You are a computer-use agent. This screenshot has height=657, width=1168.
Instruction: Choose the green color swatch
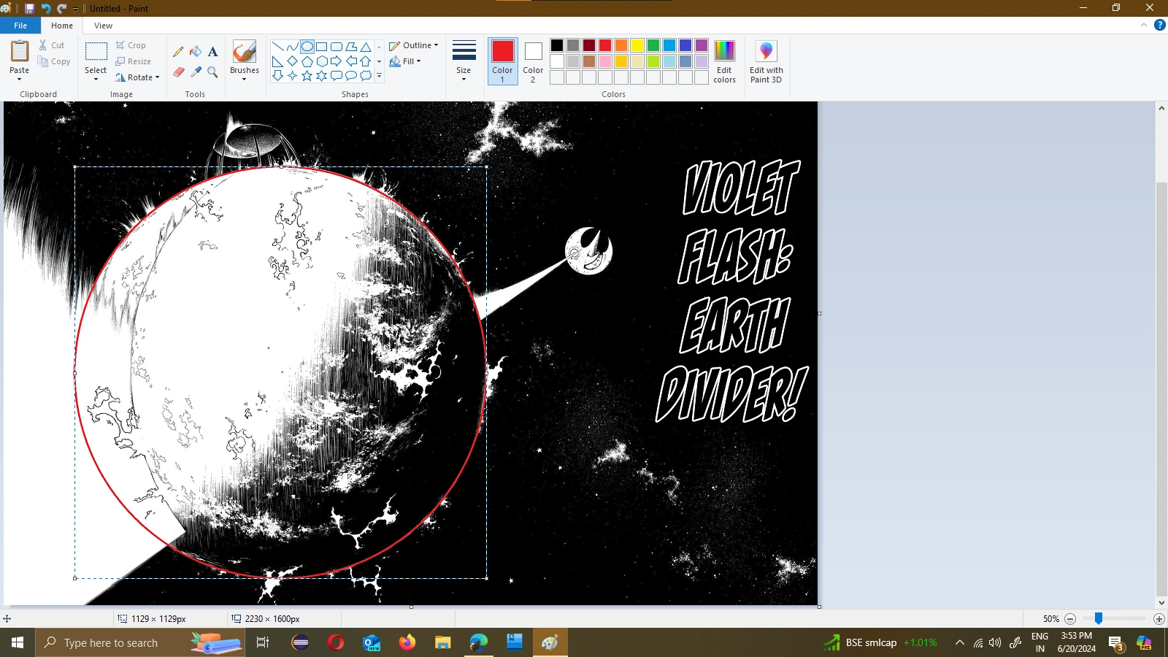pyautogui.click(x=653, y=45)
